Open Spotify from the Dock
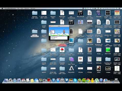Viewport: 122px width, 91px height. point(84,80)
